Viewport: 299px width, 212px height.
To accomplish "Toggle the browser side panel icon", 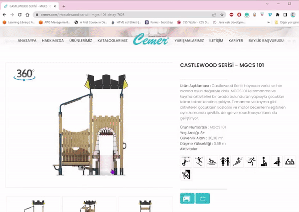I will (285, 14).
